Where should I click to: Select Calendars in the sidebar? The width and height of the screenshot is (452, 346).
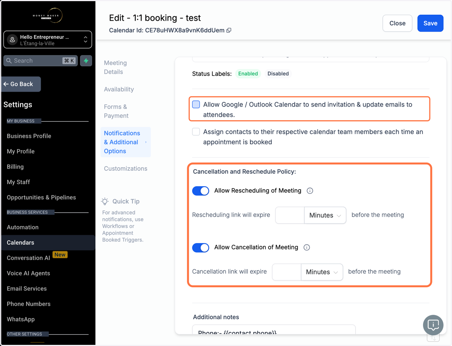click(47, 243)
